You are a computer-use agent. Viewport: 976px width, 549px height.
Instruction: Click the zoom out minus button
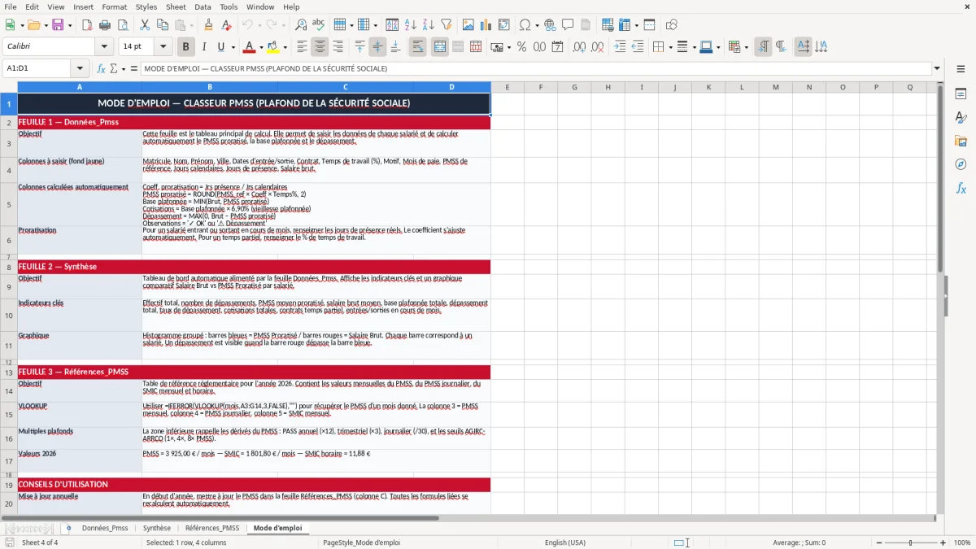point(878,542)
